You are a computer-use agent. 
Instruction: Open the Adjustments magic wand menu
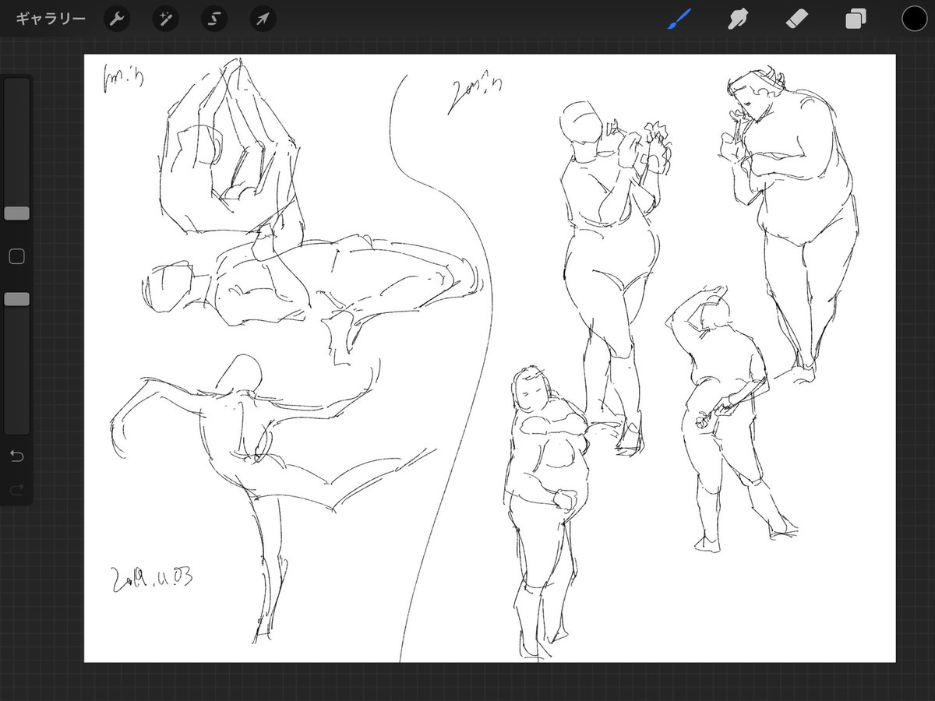tap(166, 19)
